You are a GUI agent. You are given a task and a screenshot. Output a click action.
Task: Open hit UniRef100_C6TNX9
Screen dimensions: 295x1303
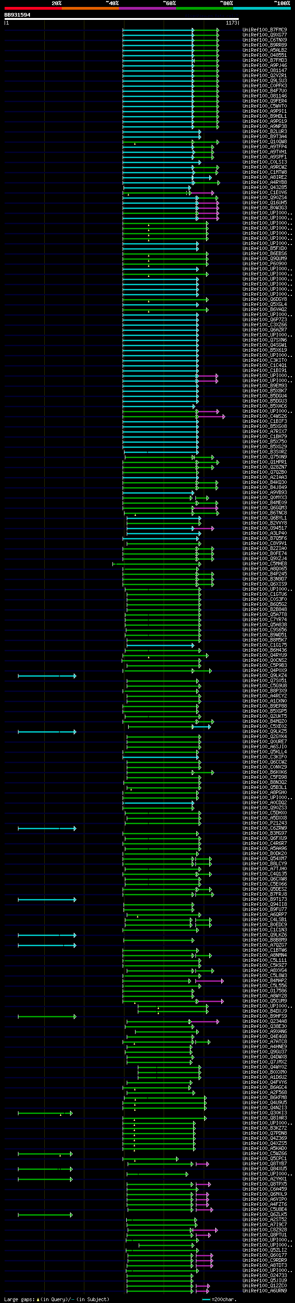[265, 40]
